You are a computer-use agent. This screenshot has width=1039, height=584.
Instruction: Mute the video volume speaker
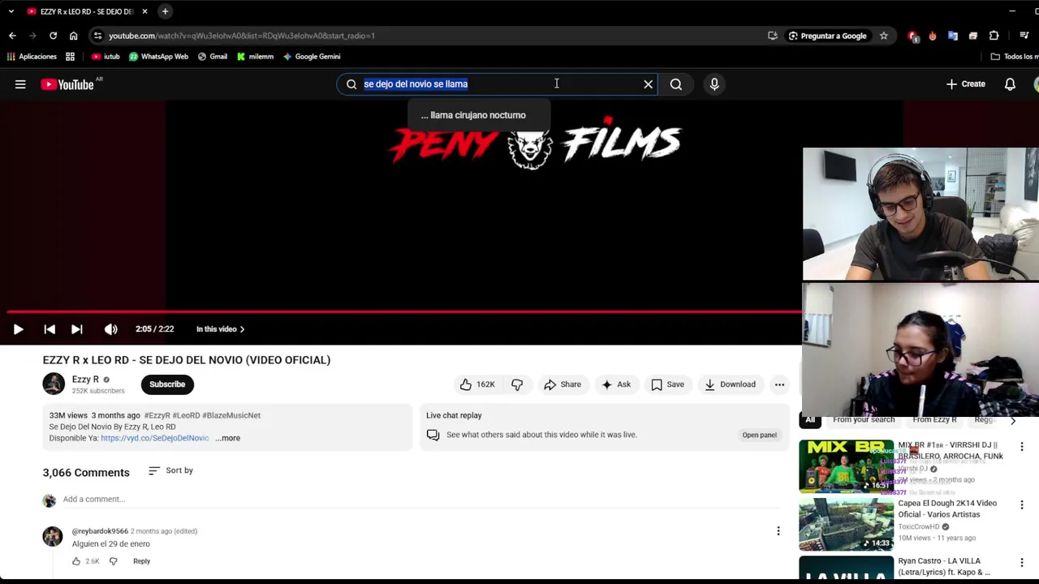tap(110, 329)
